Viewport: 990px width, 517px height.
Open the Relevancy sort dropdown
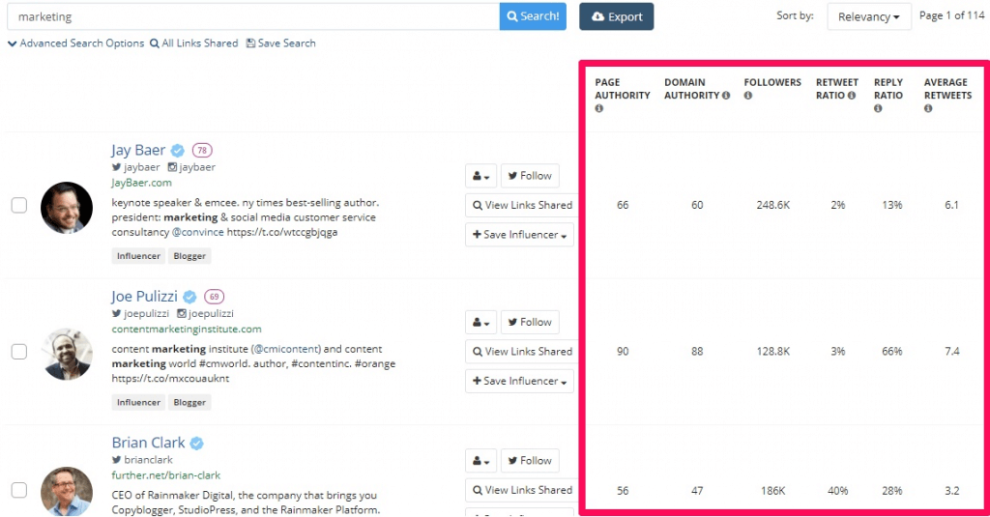point(869,16)
